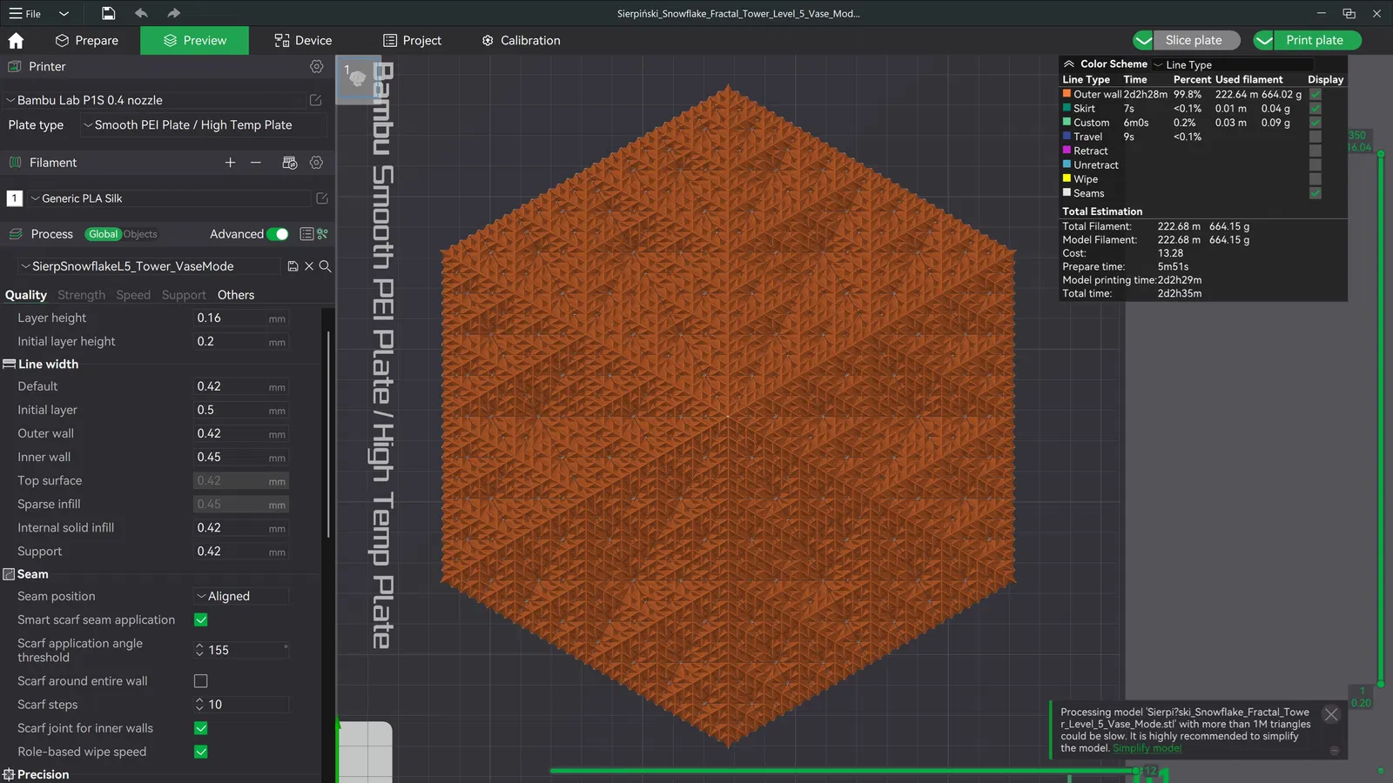
Task: Click the Home icon
Action: pos(16,41)
